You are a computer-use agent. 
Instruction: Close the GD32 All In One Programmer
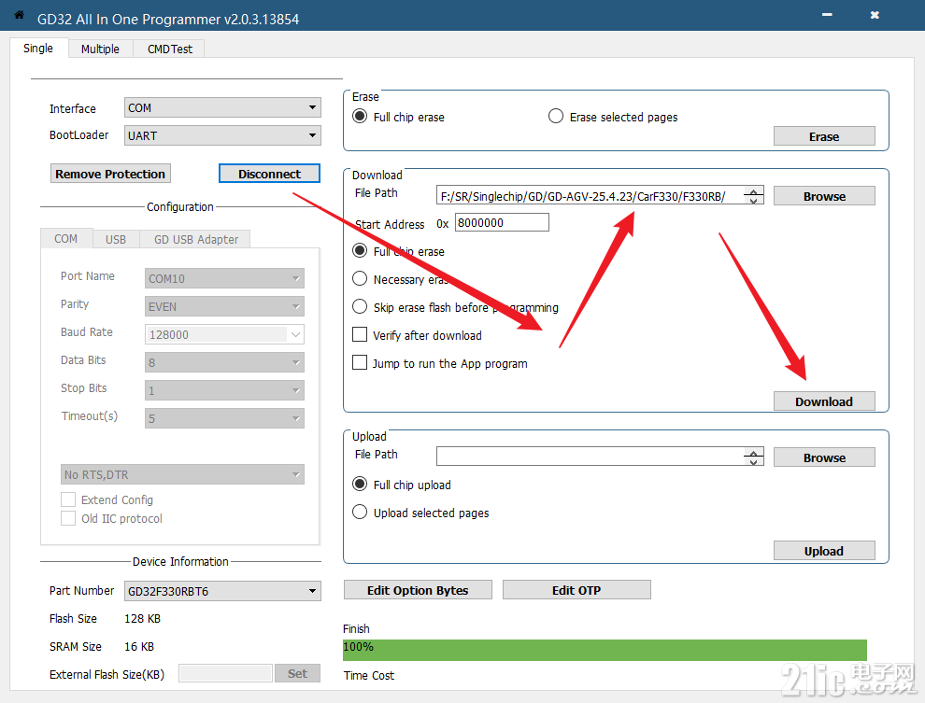(x=875, y=15)
